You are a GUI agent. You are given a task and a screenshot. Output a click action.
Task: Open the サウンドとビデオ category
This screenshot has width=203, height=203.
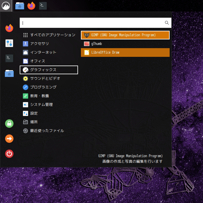pyautogui.click(x=49, y=79)
